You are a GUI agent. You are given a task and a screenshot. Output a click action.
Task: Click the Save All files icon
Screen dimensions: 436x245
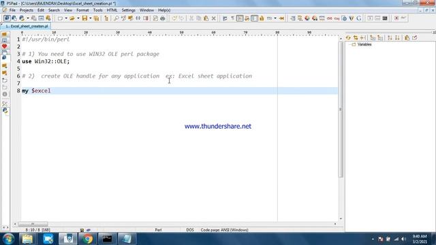tap(96, 18)
